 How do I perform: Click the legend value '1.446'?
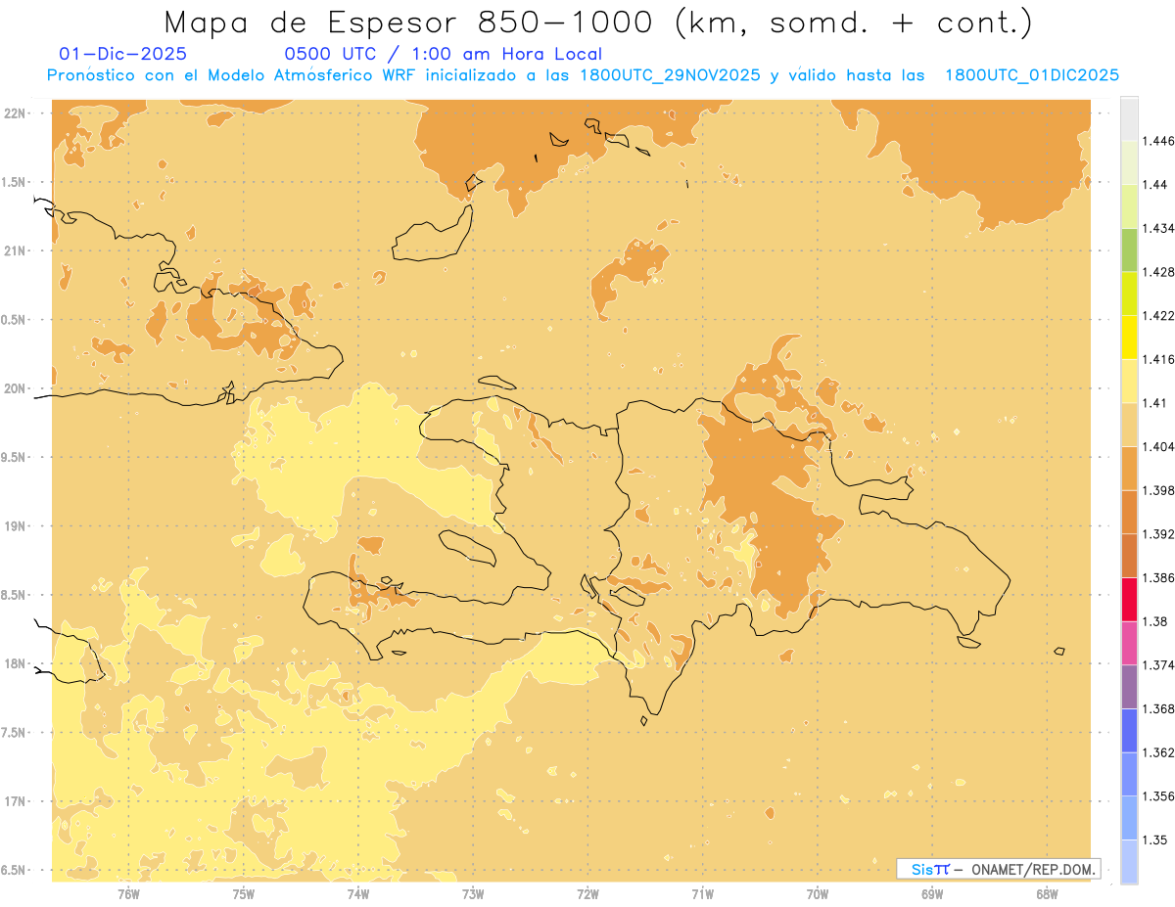pyautogui.click(x=1158, y=141)
